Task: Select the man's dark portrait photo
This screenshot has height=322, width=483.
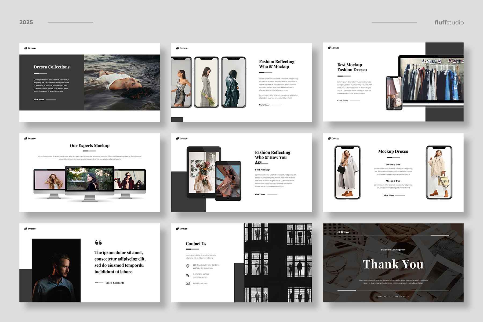Action: point(56,270)
